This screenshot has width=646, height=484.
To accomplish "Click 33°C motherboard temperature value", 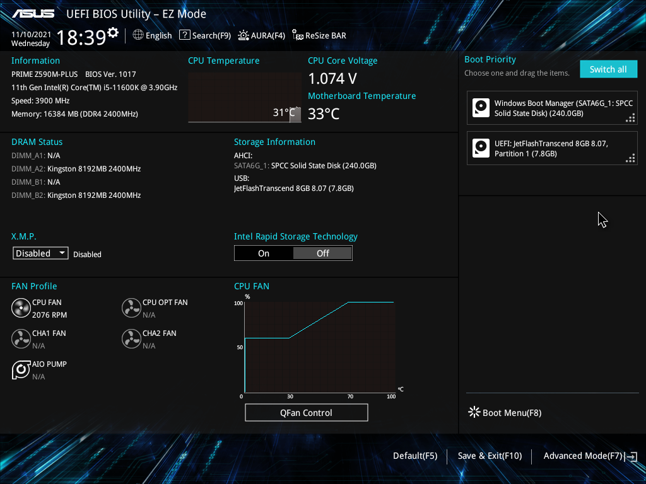I will coord(324,113).
